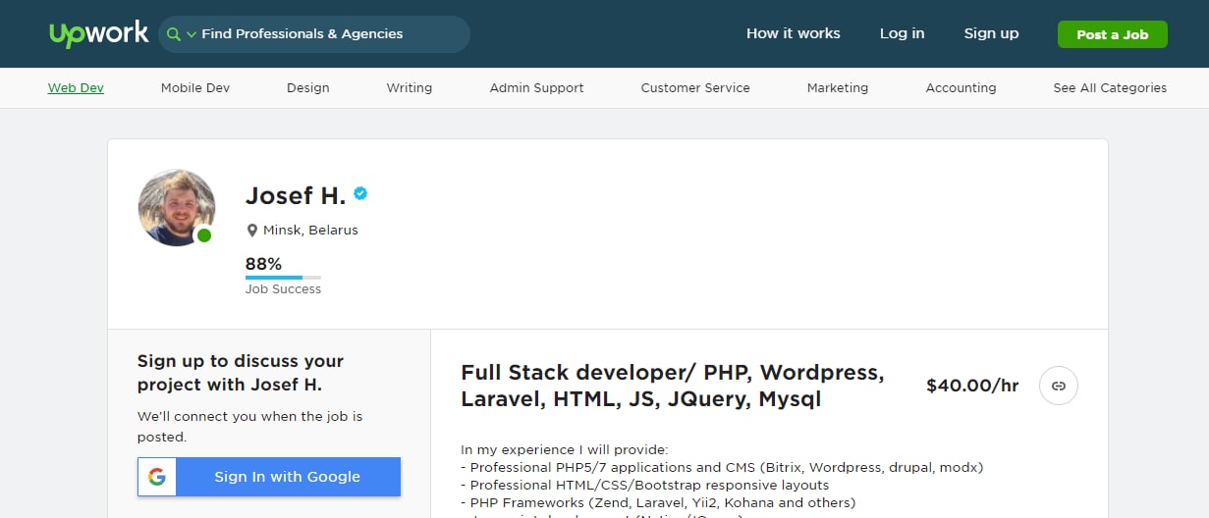Click the Sign up link
Image resolution: width=1209 pixels, height=518 pixels.
(991, 33)
